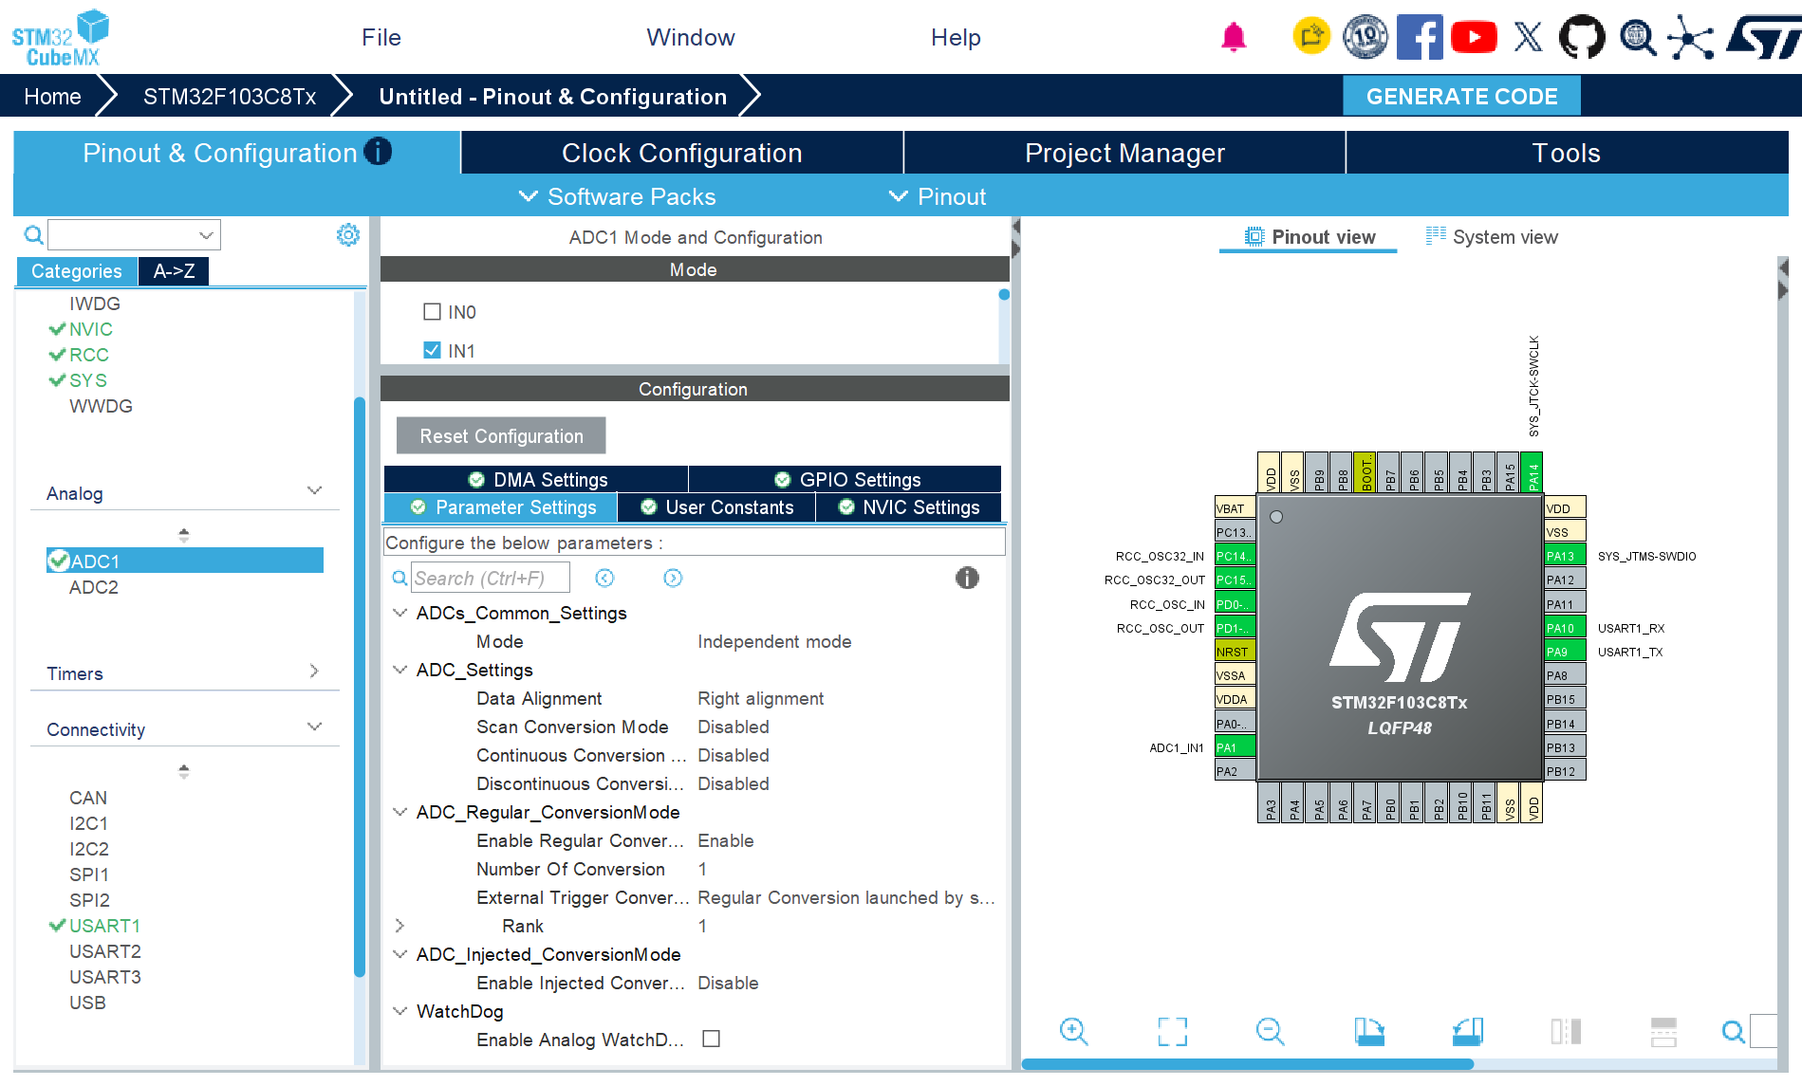Open the GitHub icon link
The height and width of the screenshot is (1086, 1802).
(1582, 37)
